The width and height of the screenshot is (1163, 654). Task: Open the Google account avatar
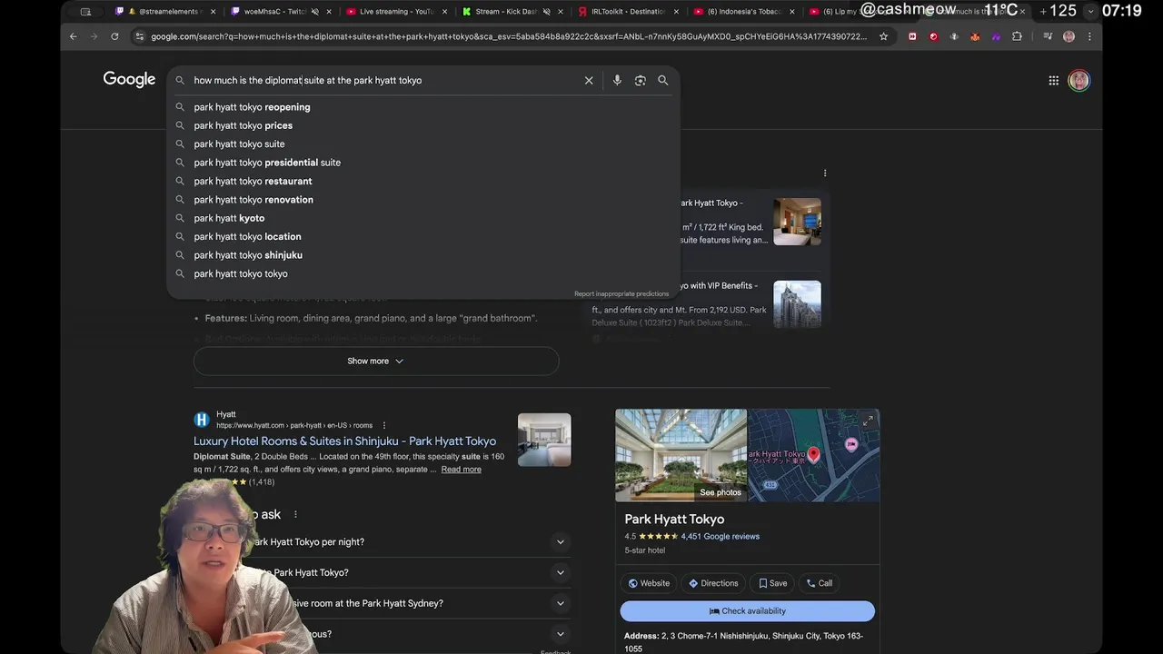point(1079,80)
